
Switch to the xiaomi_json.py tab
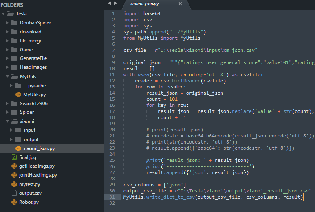pyautogui.click(x=145, y=4)
